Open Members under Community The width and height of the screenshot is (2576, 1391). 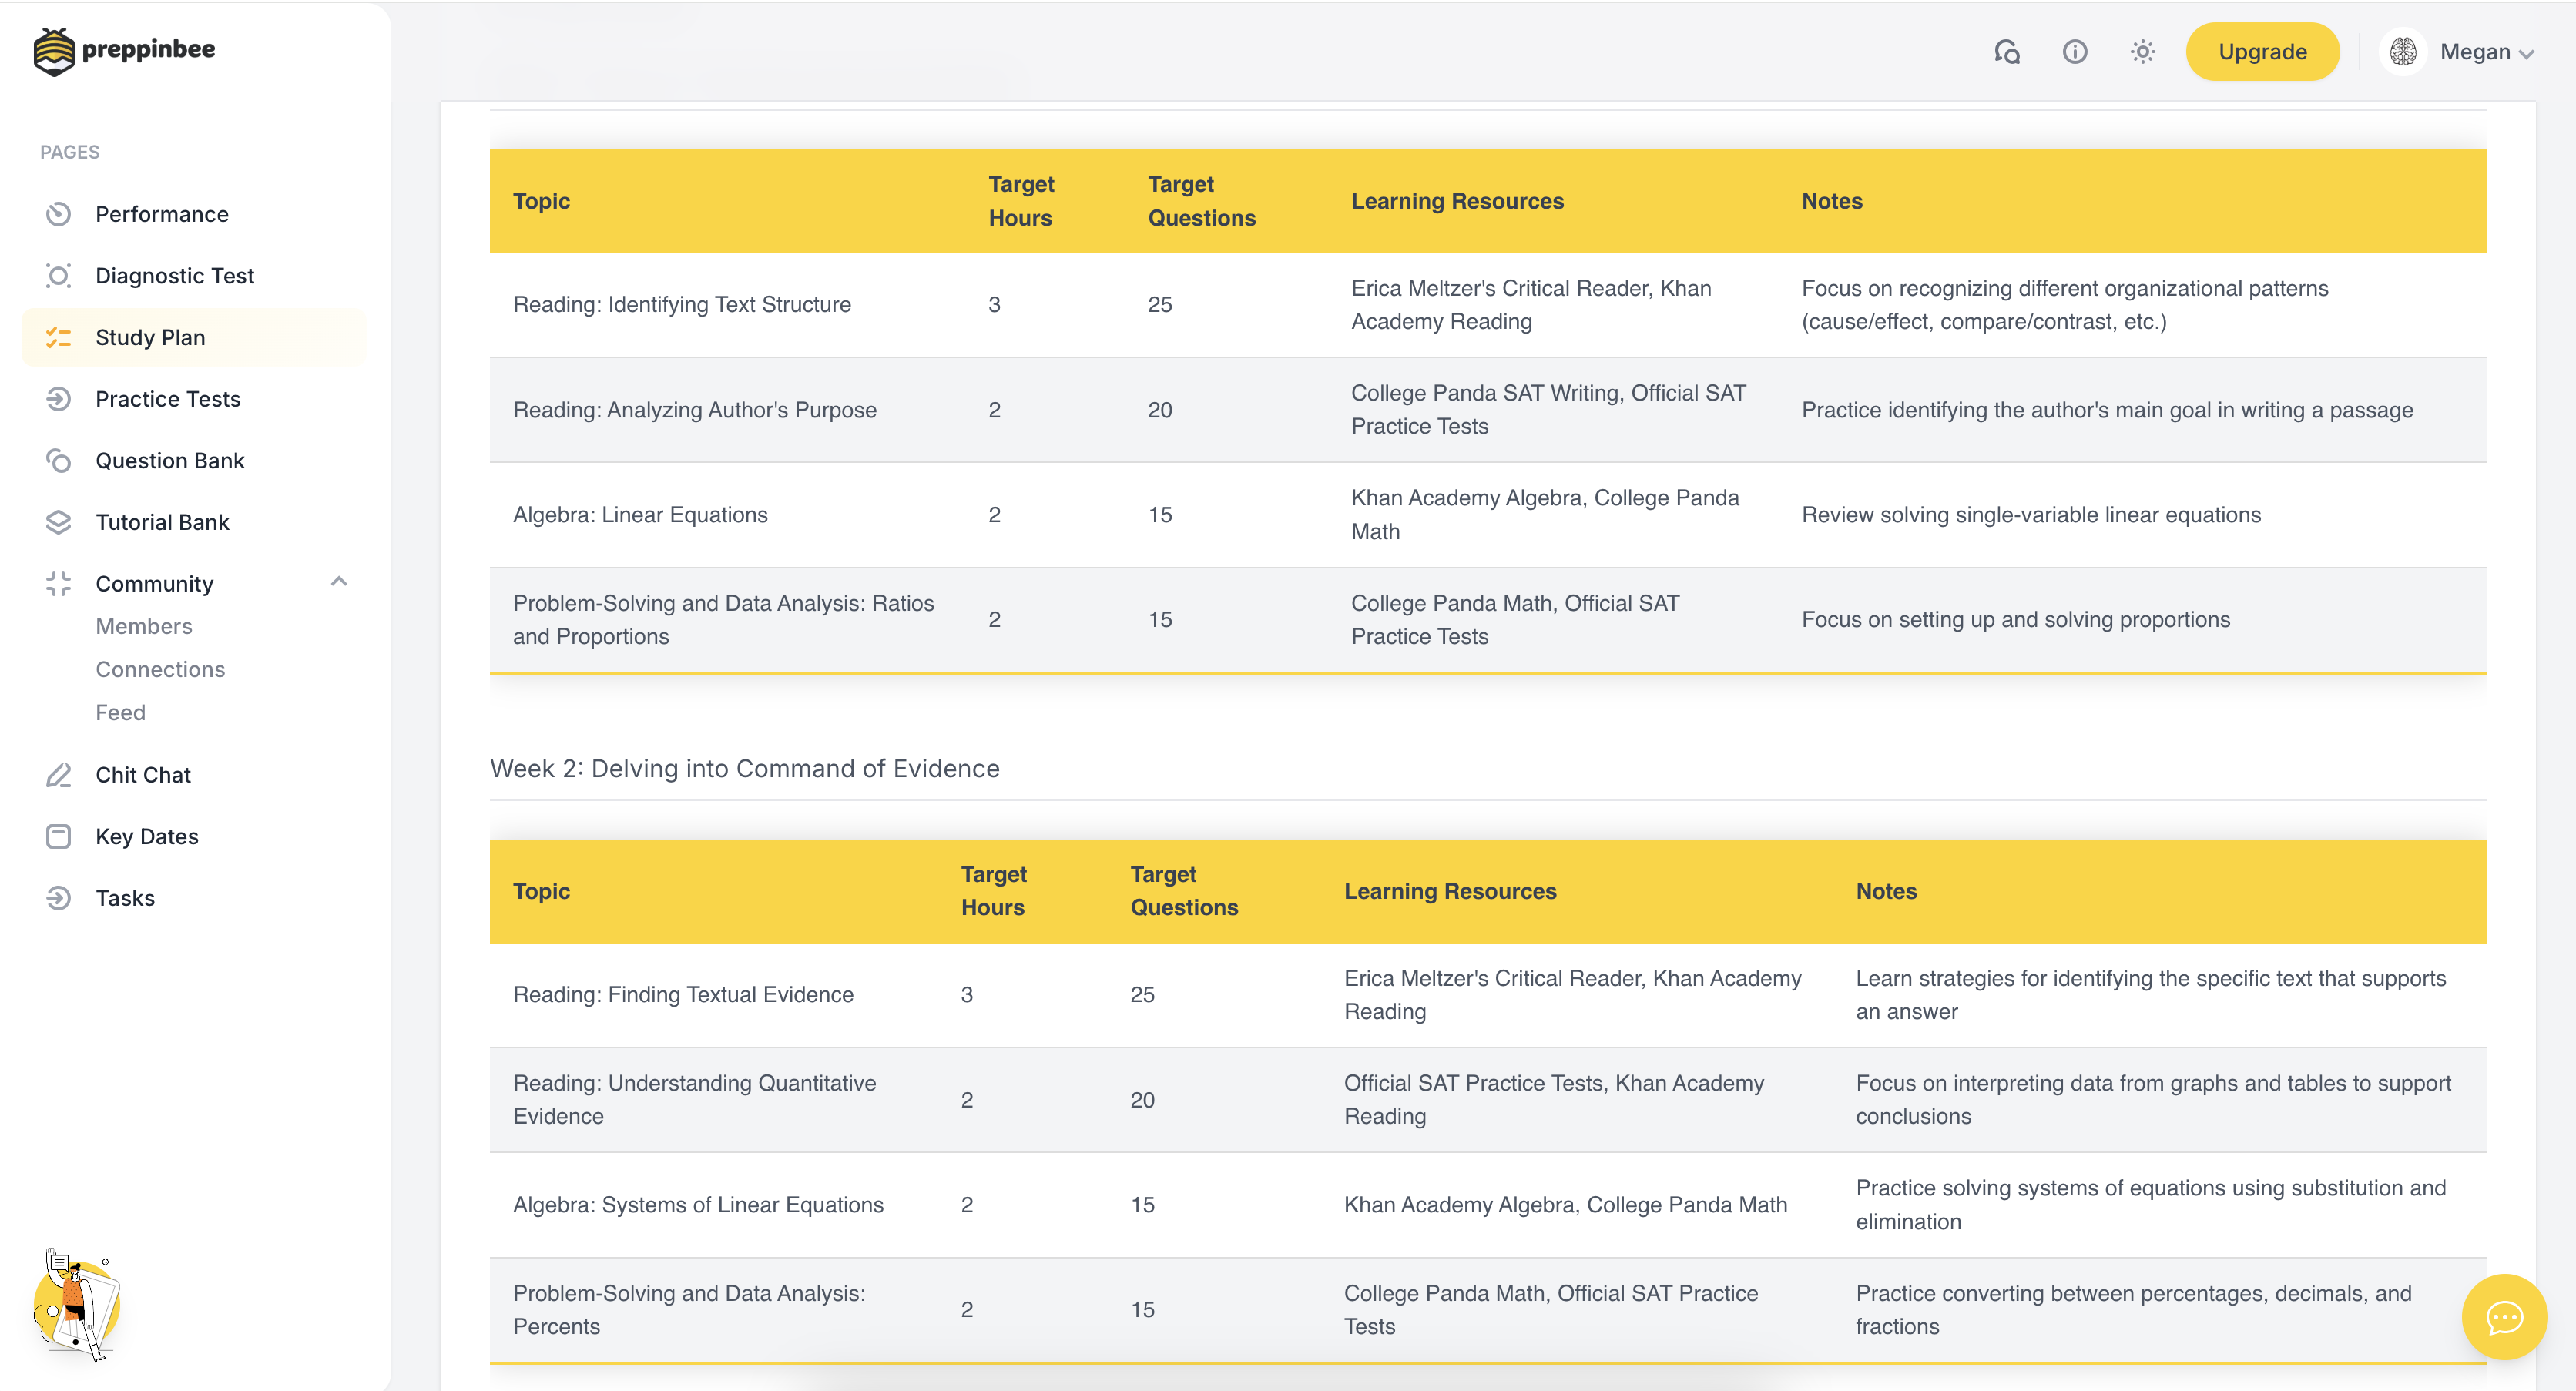(x=144, y=626)
